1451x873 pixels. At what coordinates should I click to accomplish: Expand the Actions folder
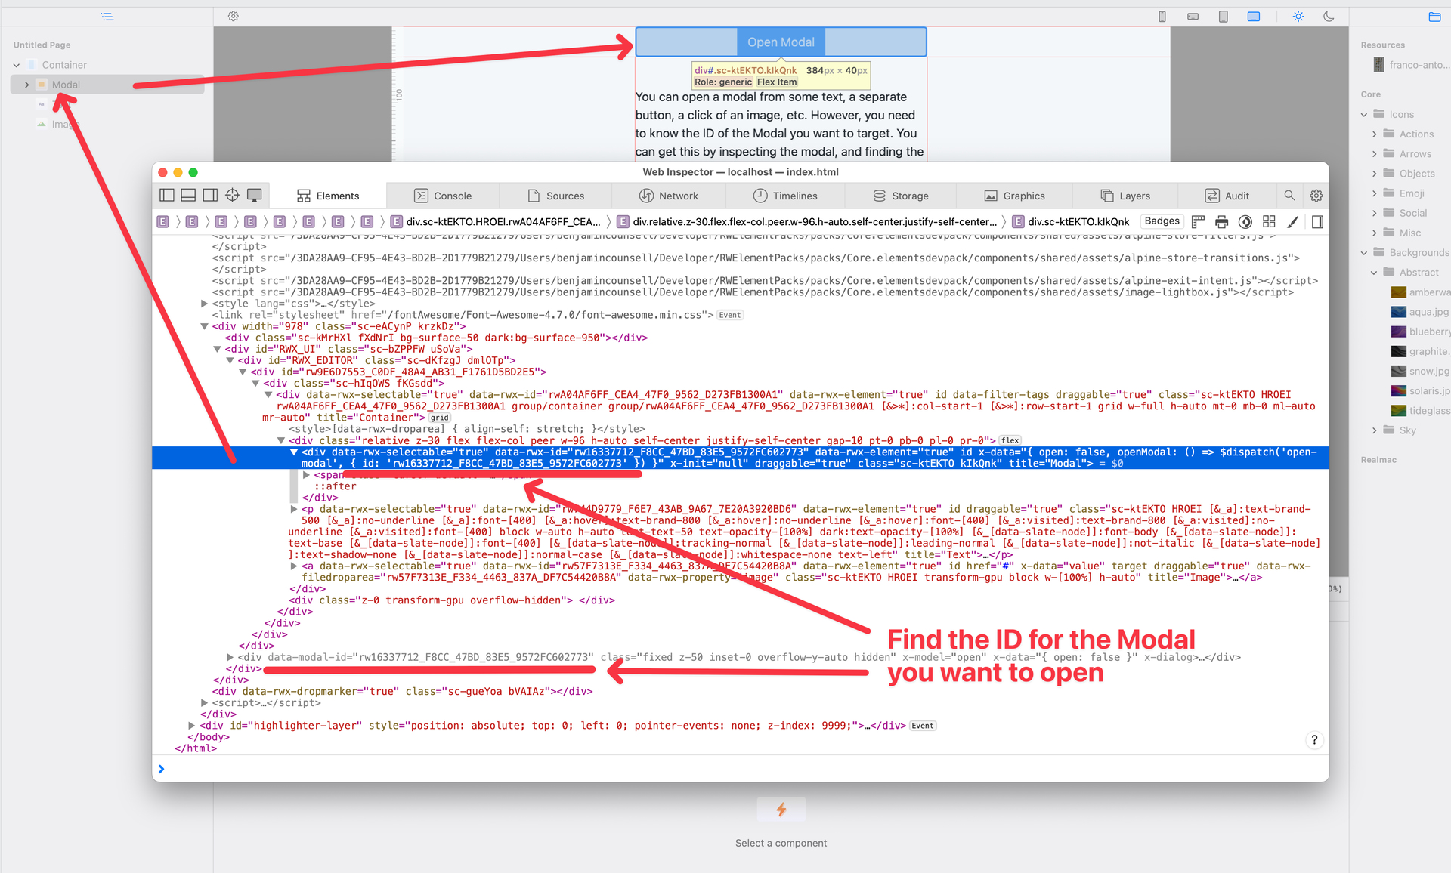pos(1374,134)
